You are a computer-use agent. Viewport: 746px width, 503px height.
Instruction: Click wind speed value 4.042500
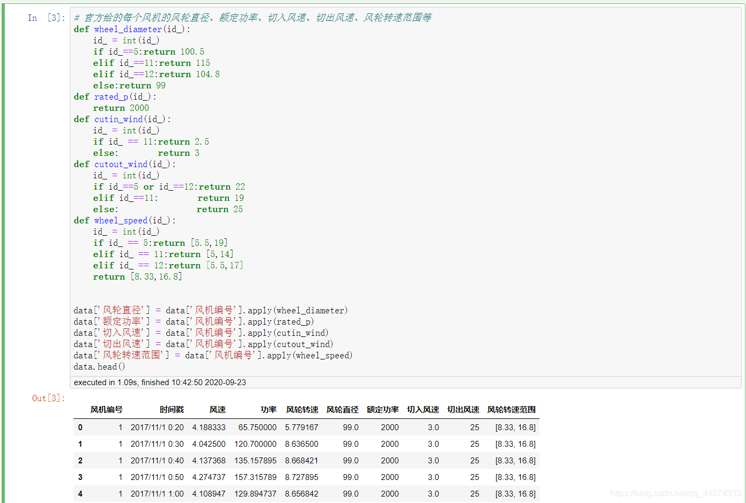click(209, 444)
